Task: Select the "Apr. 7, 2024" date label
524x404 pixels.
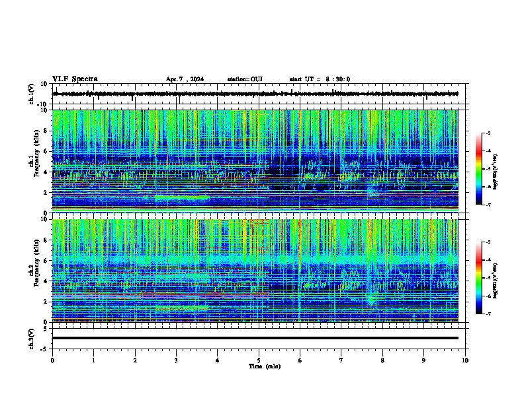Action: pyautogui.click(x=185, y=79)
